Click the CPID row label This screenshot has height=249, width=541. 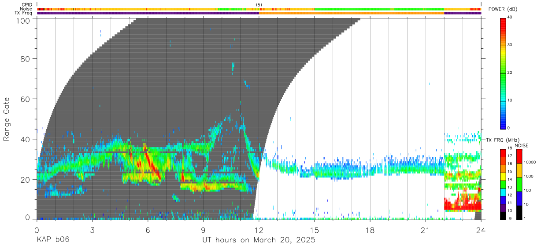[27, 5]
